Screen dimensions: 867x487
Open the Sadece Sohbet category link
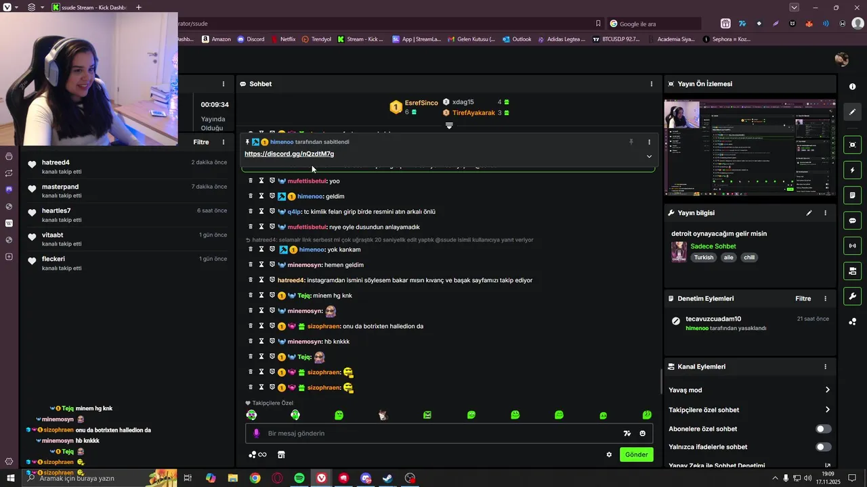coord(713,246)
